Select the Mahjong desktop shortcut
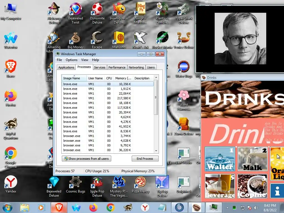This screenshot has width=284, height=213. pyautogui.click(x=119, y=40)
